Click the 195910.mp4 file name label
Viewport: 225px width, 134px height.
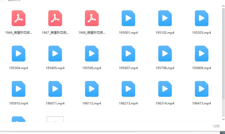19,103
